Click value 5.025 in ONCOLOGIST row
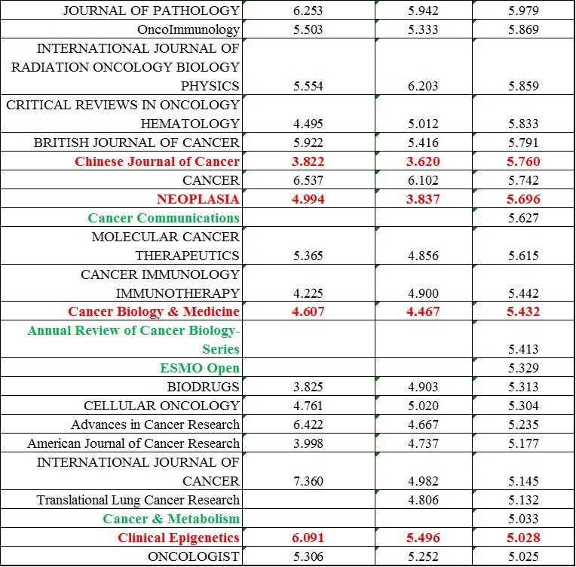This screenshot has width=576, height=567. [x=523, y=556]
